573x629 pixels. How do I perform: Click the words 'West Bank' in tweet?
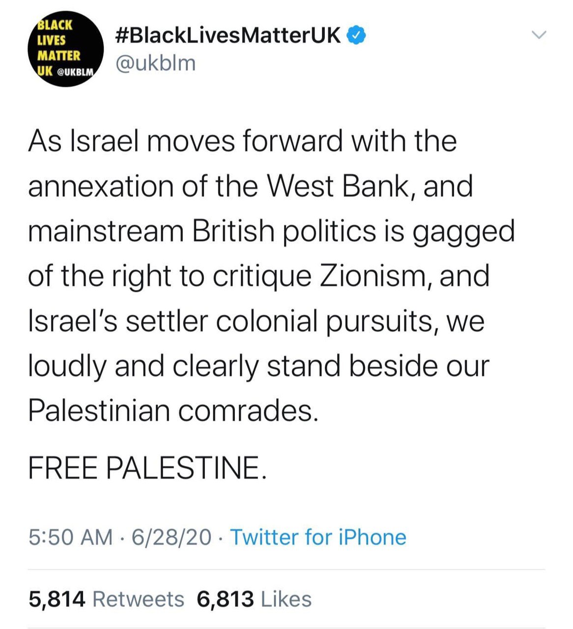(x=338, y=187)
